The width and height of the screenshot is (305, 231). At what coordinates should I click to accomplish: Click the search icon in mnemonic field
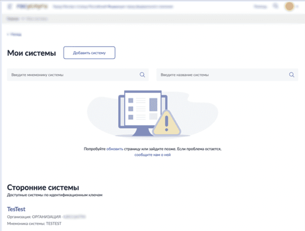[x=142, y=75]
